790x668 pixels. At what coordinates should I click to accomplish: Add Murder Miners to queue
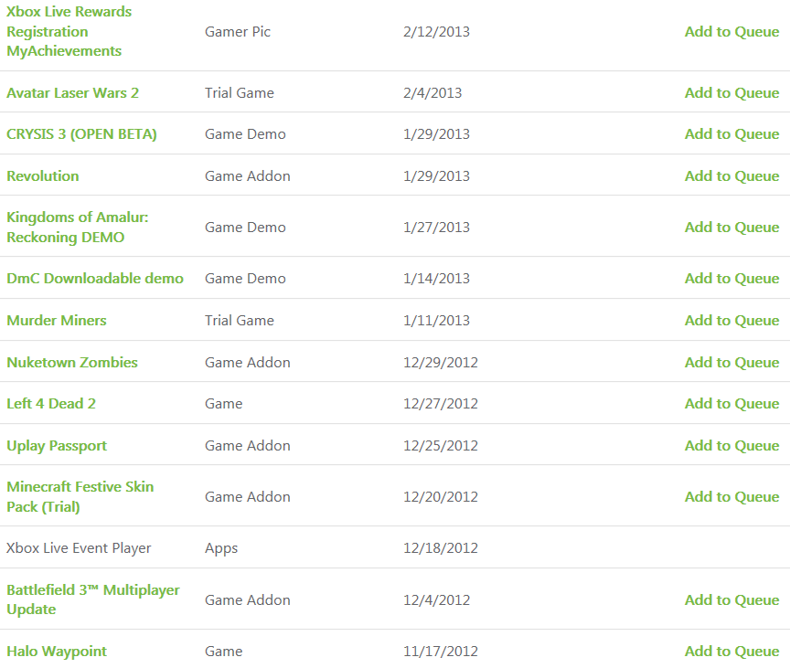[x=731, y=321]
